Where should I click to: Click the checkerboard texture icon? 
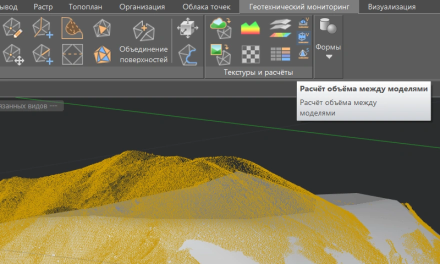click(250, 54)
